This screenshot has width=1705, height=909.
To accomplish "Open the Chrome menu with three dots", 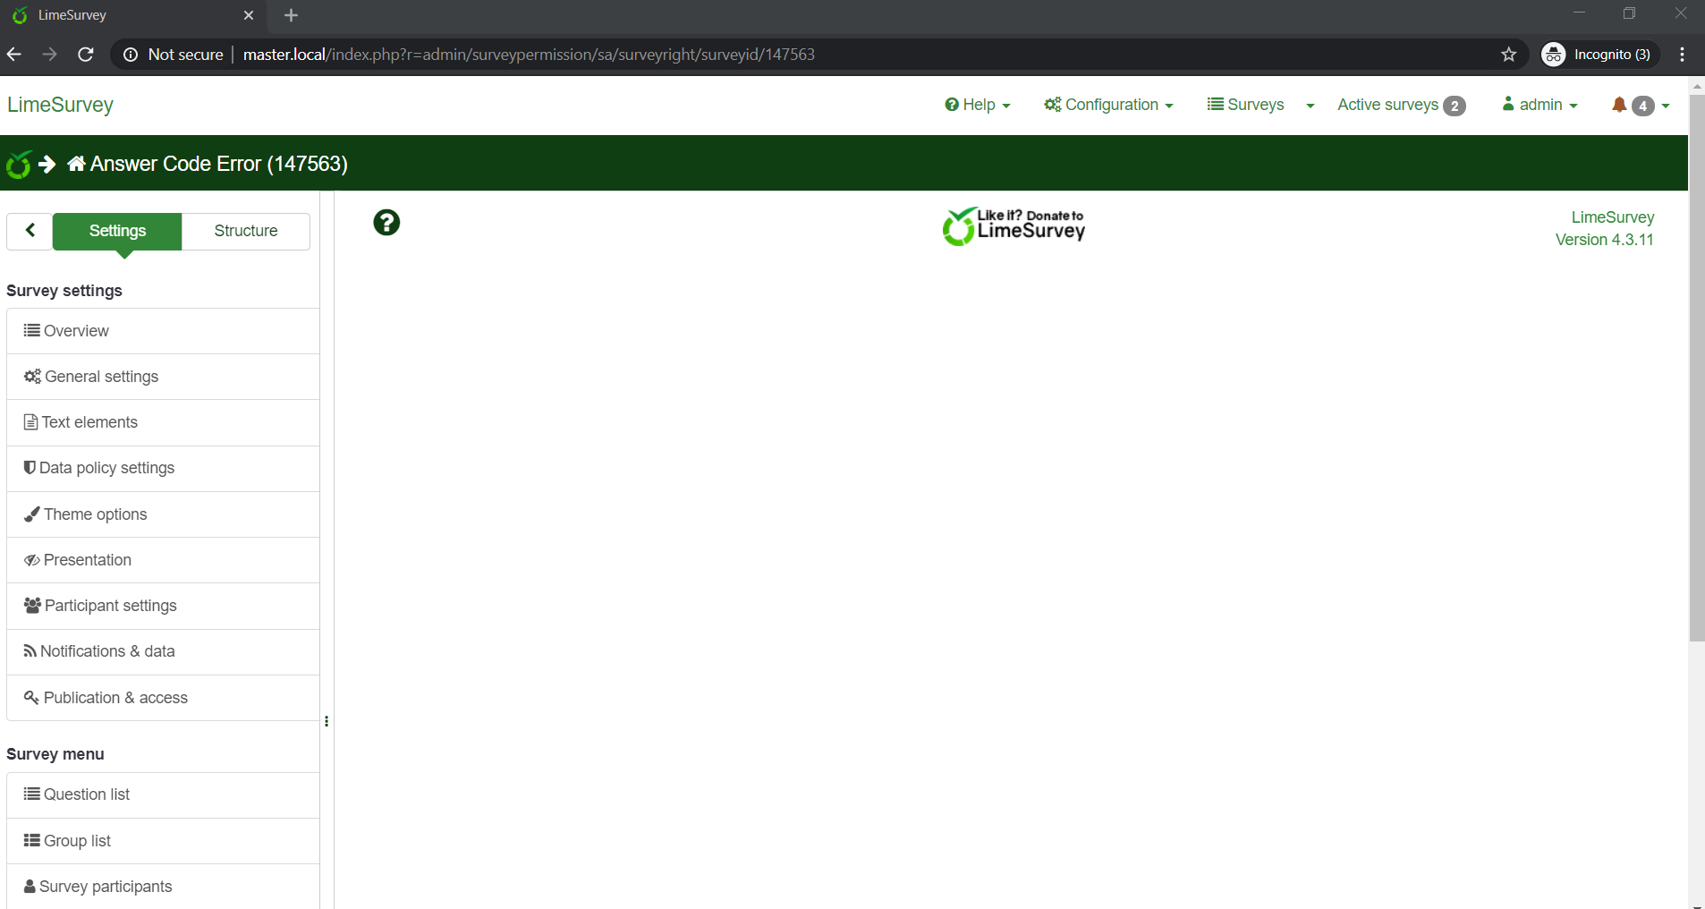I will click(1683, 55).
